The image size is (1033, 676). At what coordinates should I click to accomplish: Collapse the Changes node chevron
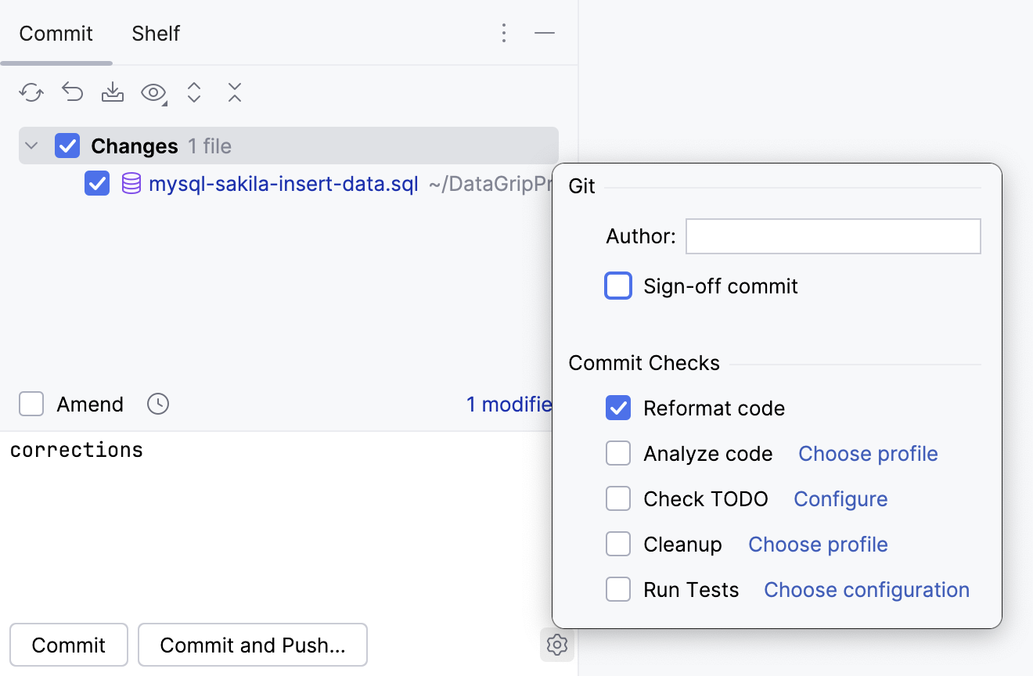pos(31,146)
